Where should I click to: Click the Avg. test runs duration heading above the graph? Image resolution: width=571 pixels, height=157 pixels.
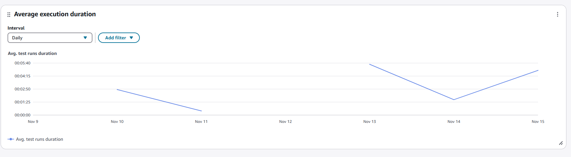32,53
